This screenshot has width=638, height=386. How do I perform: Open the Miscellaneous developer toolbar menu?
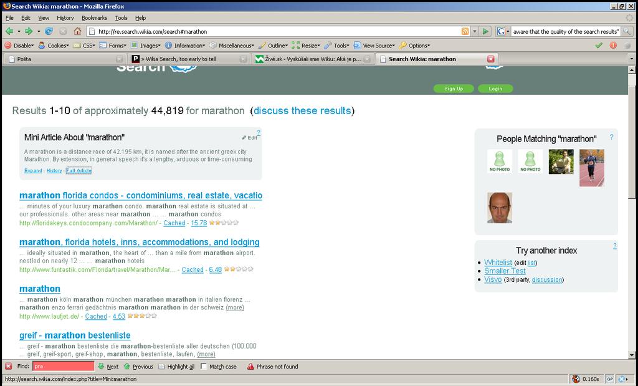[232, 46]
